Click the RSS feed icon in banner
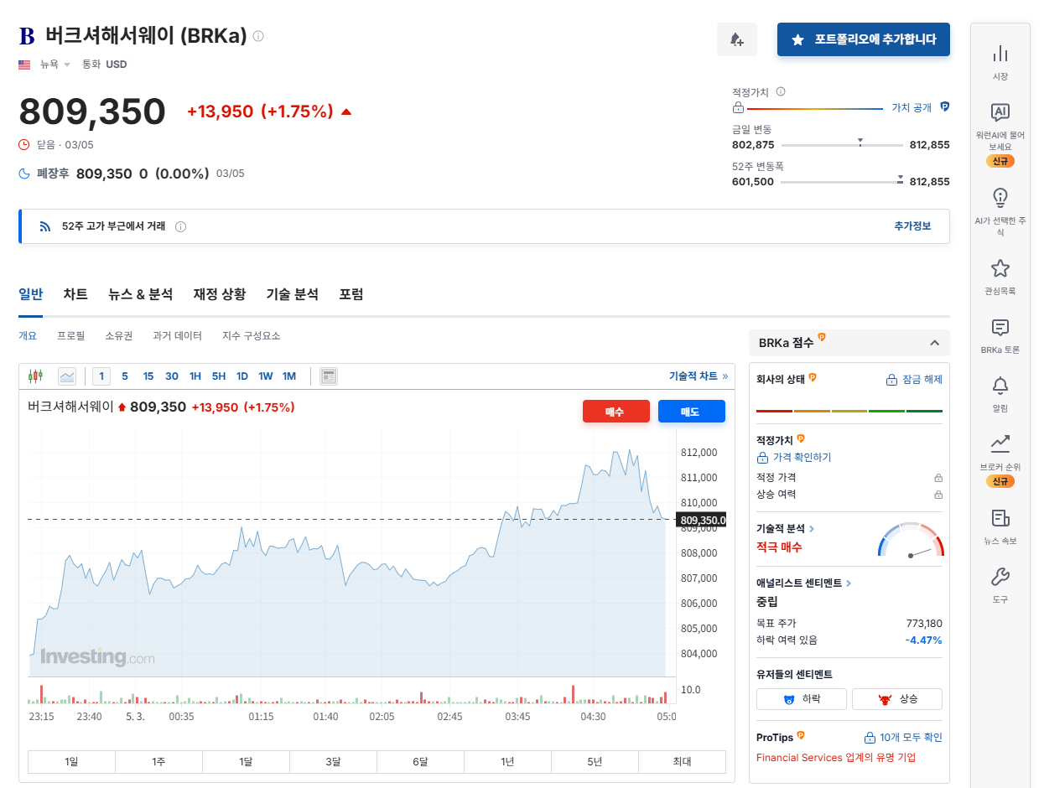This screenshot has width=1044, height=788. tap(45, 226)
